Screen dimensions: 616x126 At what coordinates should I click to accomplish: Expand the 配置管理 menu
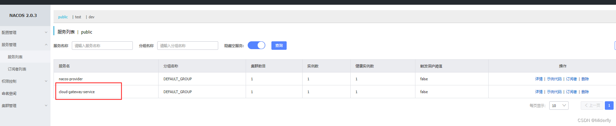point(25,33)
